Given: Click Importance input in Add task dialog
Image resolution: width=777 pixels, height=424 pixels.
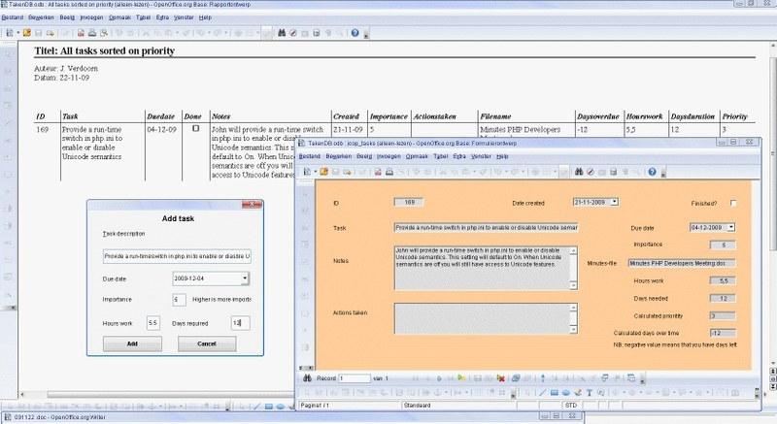Looking at the screenshot, I should 179,300.
